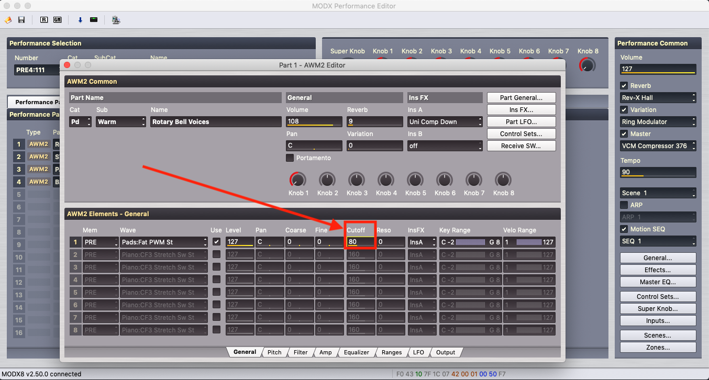The height and width of the screenshot is (380, 709).
Task: Open element 1 InsFX dropdown InsA
Action: [x=423, y=242]
